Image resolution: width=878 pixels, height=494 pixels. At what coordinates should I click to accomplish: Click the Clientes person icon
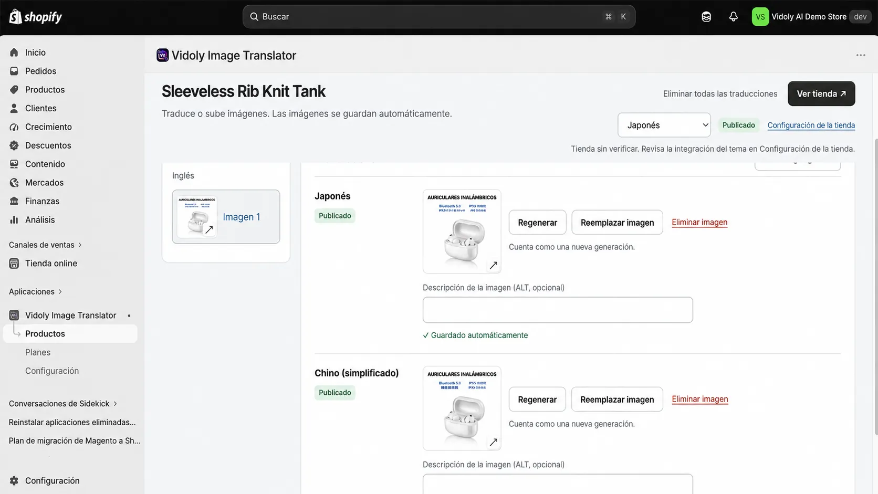[x=14, y=108]
